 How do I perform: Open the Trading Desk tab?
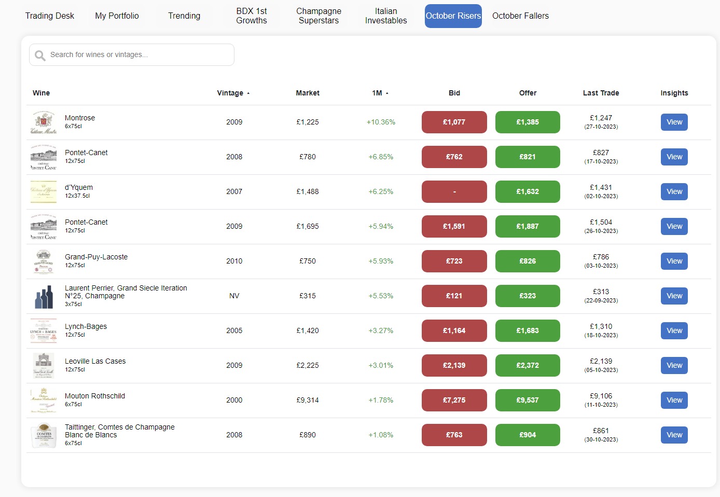(x=50, y=16)
